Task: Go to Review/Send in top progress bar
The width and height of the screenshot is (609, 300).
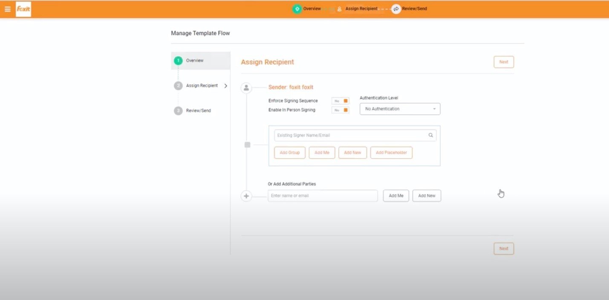Action: tap(415, 9)
